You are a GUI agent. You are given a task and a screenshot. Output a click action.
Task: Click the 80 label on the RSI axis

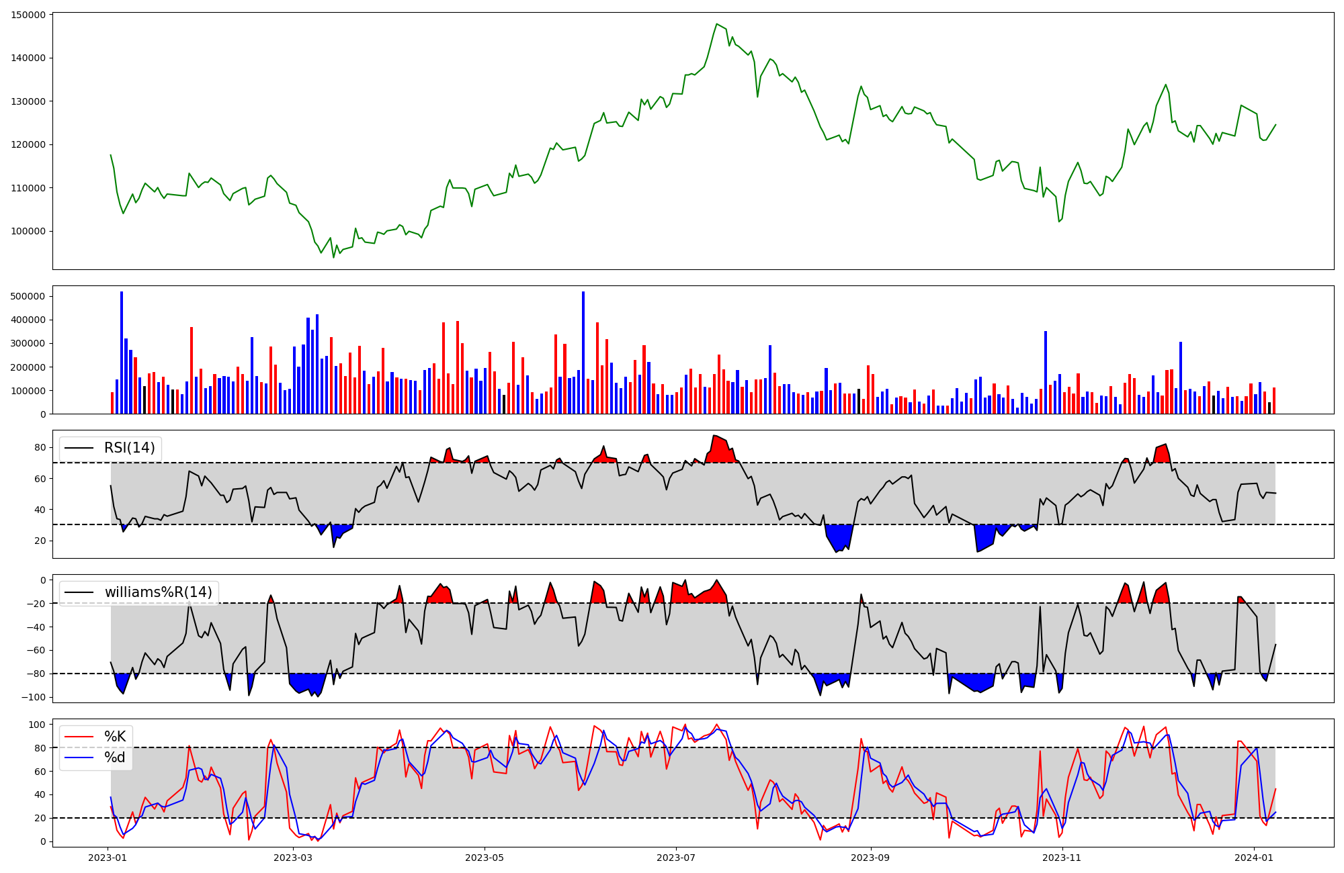[x=41, y=448]
